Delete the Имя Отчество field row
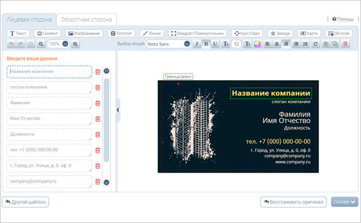The width and height of the screenshot is (361, 223). tap(97, 119)
